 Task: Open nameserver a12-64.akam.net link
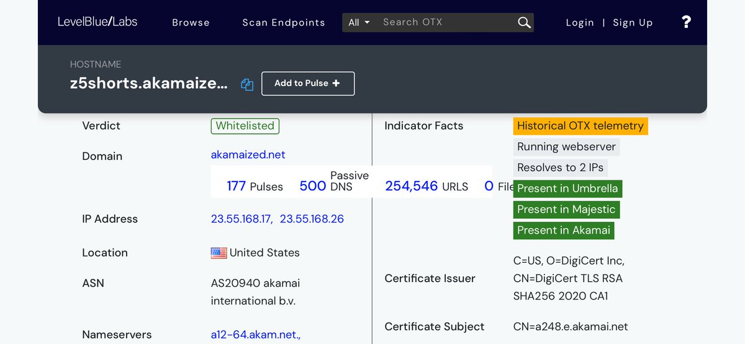[x=255, y=335]
